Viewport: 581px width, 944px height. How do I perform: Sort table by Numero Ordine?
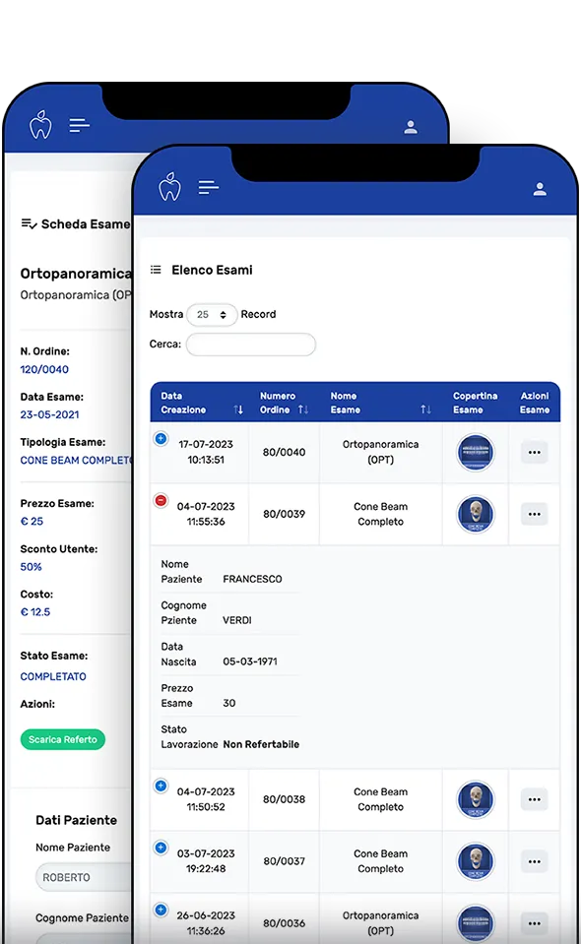click(303, 409)
